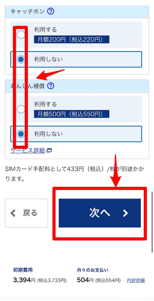Go back with the 戻る button
154x301 pixels.
(26, 213)
